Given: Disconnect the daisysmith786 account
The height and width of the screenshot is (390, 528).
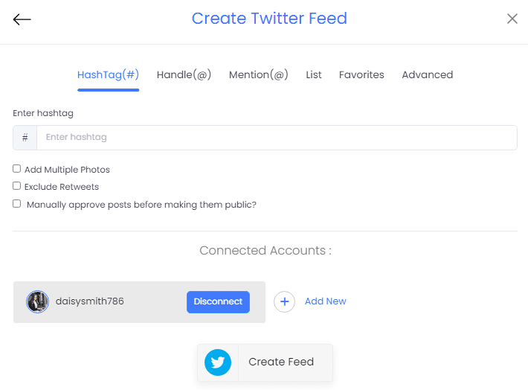Looking at the screenshot, I should pyautogui.click(x=218, y=301).
